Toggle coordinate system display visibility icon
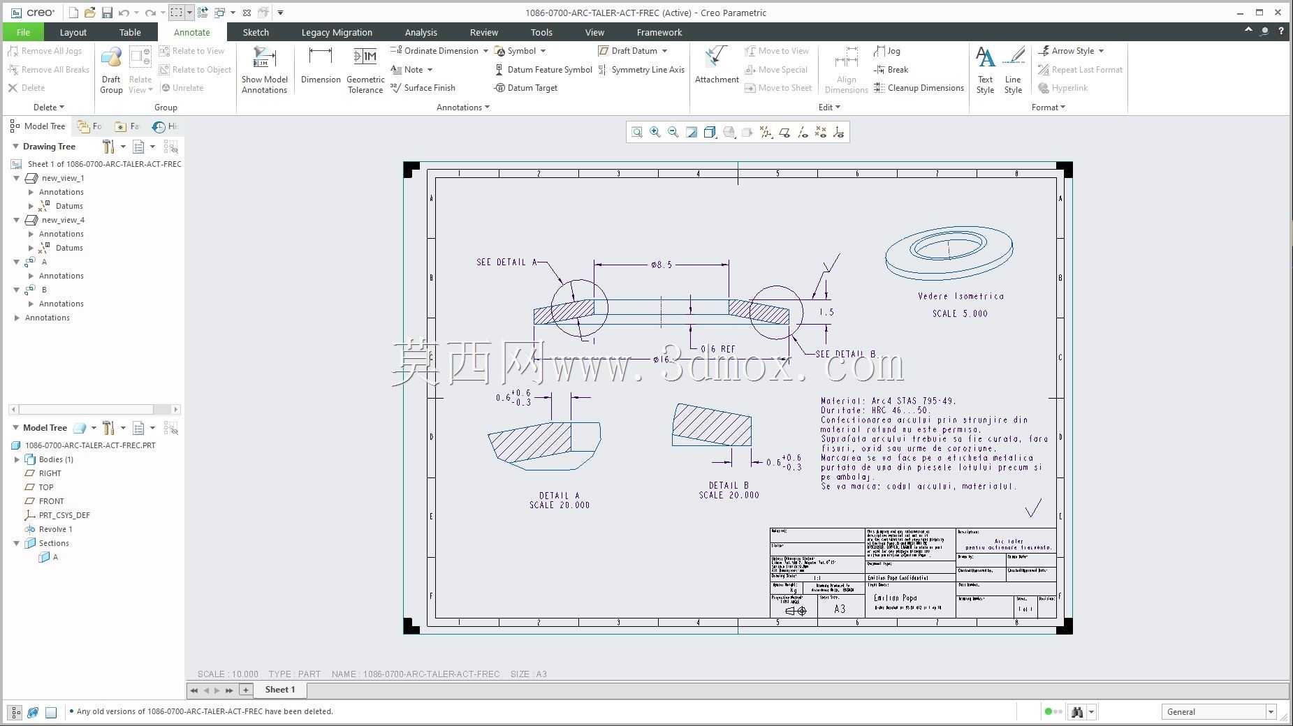The height and width of the screenshot is (726, 1293). 838,132
